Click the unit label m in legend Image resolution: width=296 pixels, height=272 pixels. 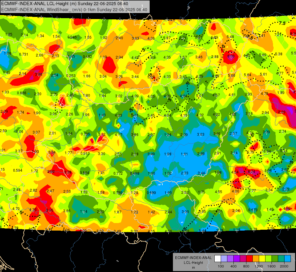pos(193,268)
